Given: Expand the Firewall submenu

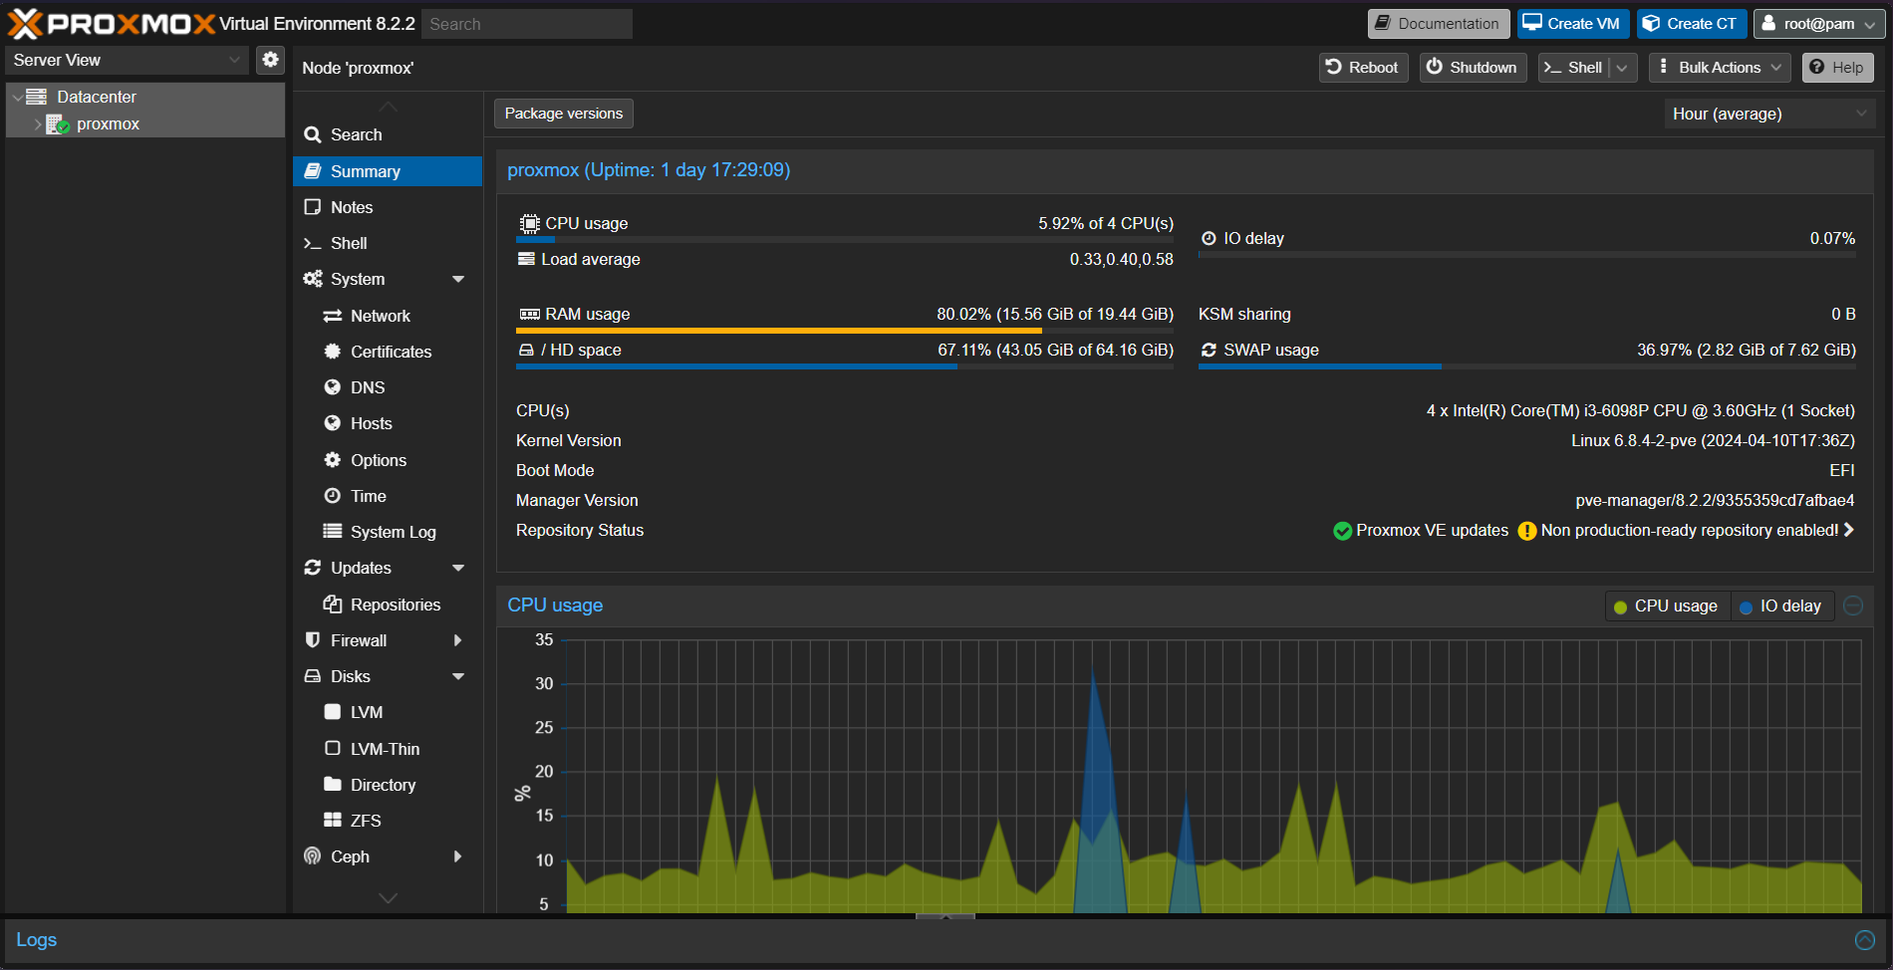Looking at the screenshot, I should pyautogui.click(x=458, y=640).
